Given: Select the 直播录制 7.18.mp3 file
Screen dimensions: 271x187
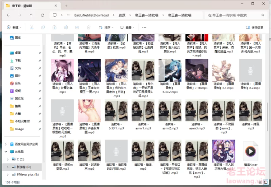Looking at the screenshot, I should (x=196, y=75).
